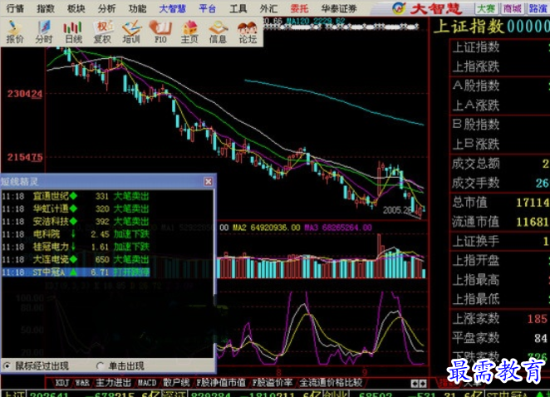Switch to the 散户线 indicator tab

pyautogui.click(x=176, y=383)
